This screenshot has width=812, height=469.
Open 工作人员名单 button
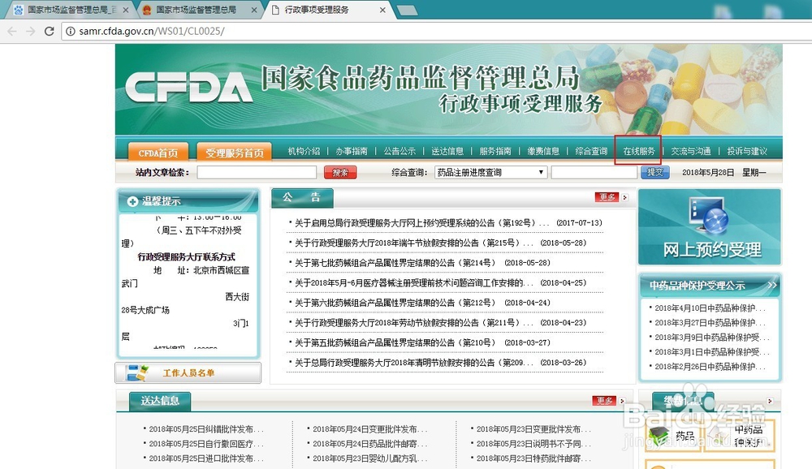coord(188,372)
